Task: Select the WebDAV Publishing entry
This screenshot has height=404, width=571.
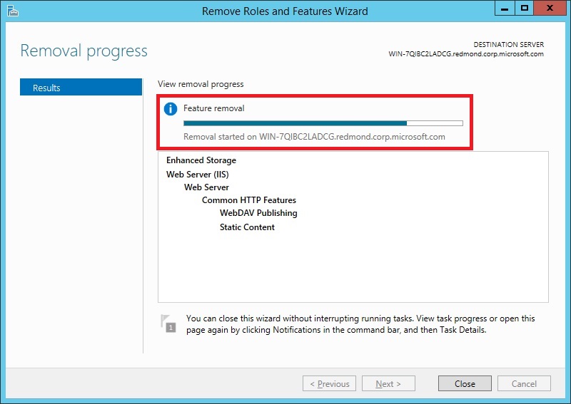Action: coord(258,213)
